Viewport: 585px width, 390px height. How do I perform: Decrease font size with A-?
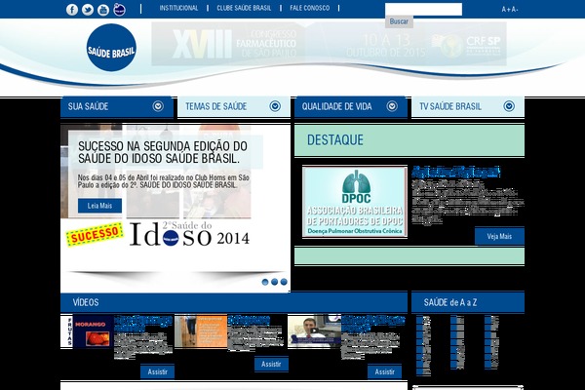pyautogui.click(x=515, y=10)
